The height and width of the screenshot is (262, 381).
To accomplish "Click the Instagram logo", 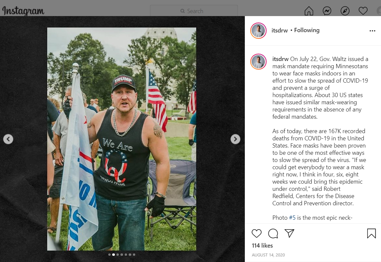I will (x=23, y=11).
